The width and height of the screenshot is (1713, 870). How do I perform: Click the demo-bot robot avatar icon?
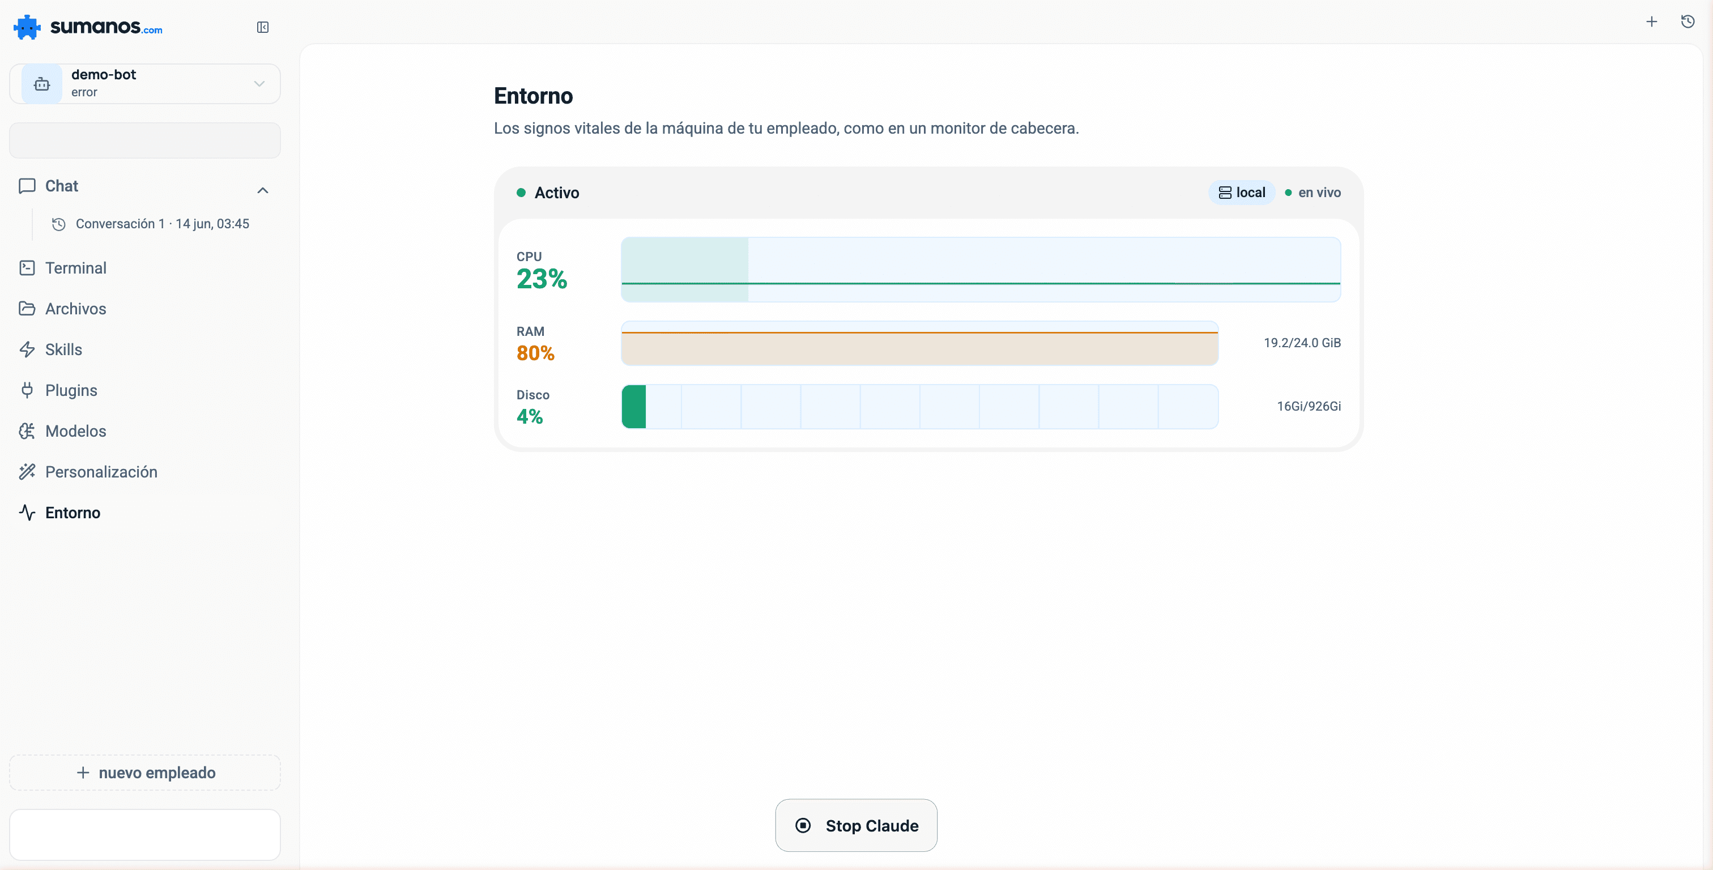(x=42, y=84)
